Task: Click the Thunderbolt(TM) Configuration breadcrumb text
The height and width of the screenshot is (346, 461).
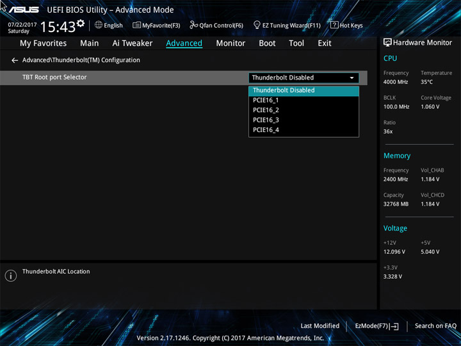Action: (x=96, y=60)
